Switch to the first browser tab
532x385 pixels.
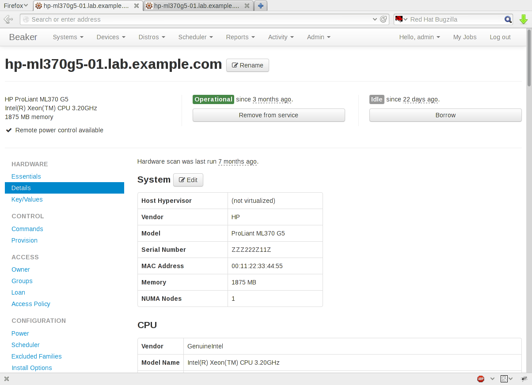[x=87, y=6]
